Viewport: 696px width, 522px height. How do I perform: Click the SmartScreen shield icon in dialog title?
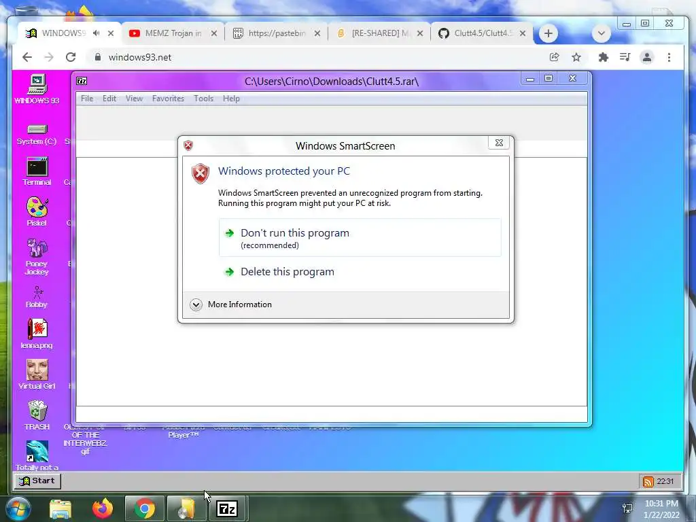(188, 145)
